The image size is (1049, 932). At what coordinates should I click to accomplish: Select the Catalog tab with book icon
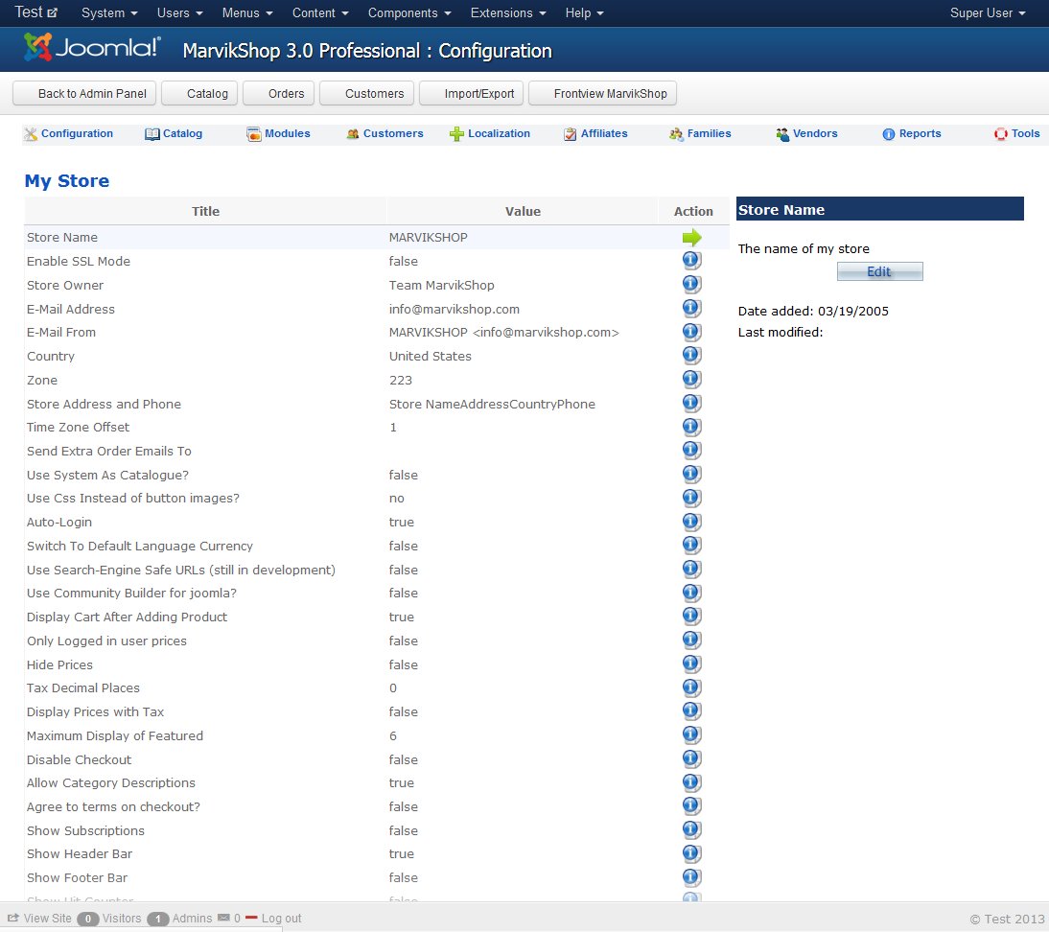point(174,134)
